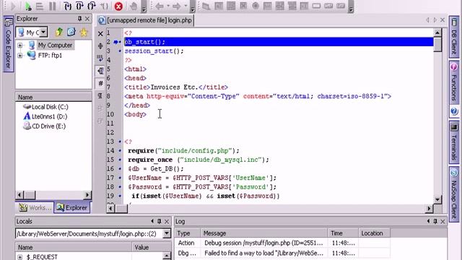462x260 pixels.
Task: Click the Location column header in Log
Action: [374, 233]
